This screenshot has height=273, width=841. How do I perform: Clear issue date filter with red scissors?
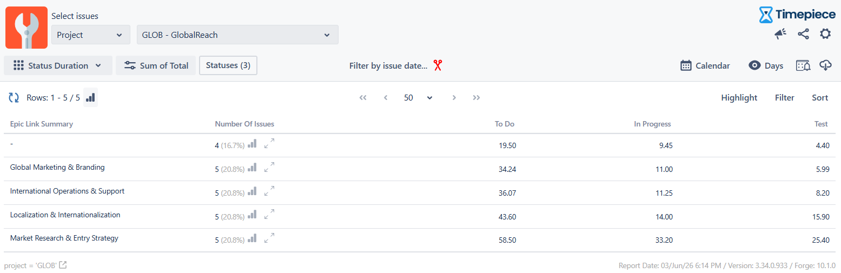(438, 65)
